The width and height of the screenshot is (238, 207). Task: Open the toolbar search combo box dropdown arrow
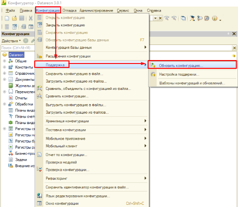(155, 18)
